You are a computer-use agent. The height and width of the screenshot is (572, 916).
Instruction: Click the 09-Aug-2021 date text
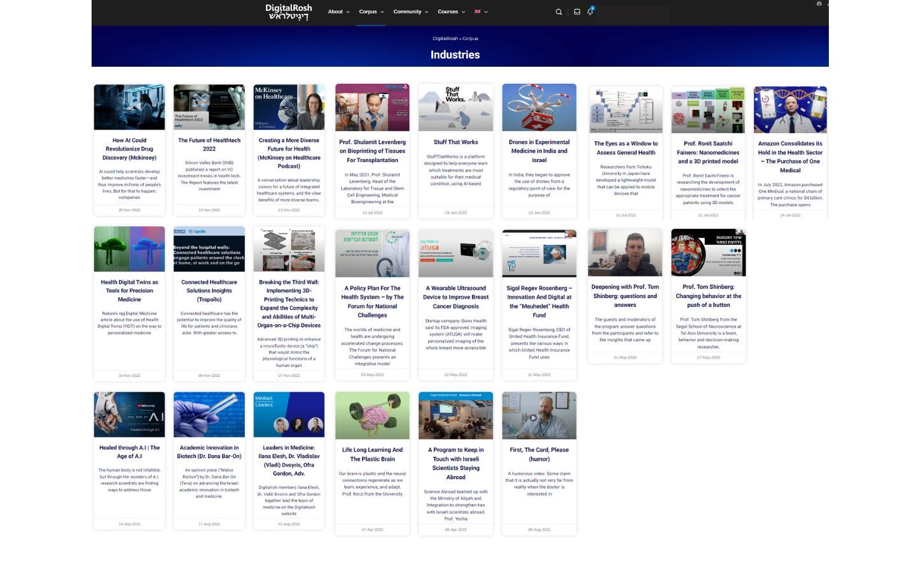coord(539,529)
